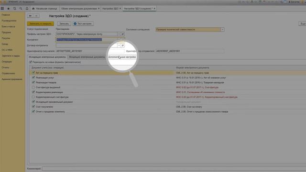
Task: Open 'Главное' section in sidebar
Action: 6,15
